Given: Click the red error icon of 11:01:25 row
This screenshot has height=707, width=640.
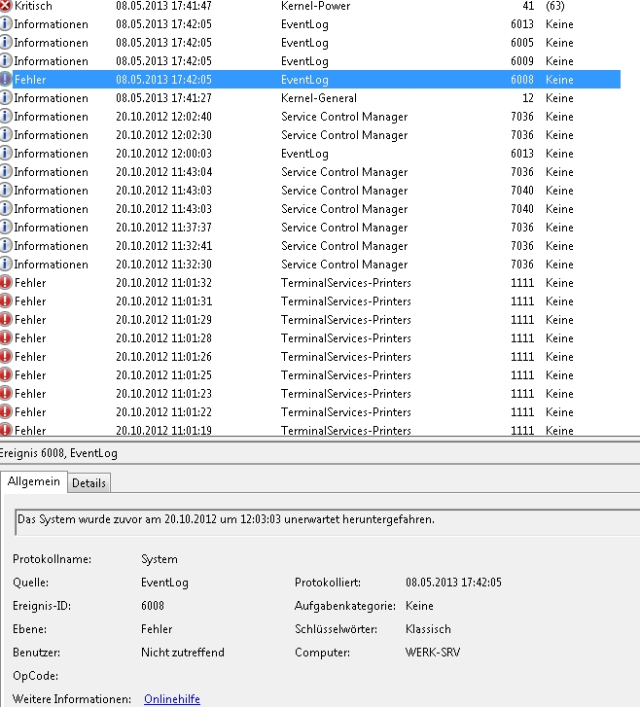Looking at the screenshot, I should (6, 375).
